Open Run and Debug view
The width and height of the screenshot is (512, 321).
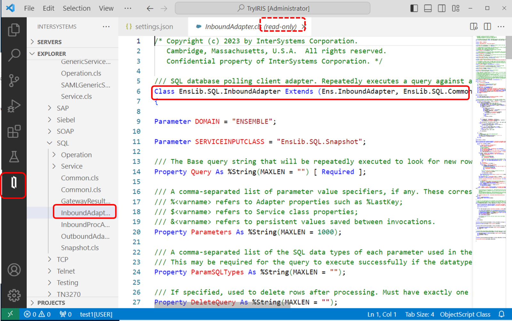(x=14, y=106)
